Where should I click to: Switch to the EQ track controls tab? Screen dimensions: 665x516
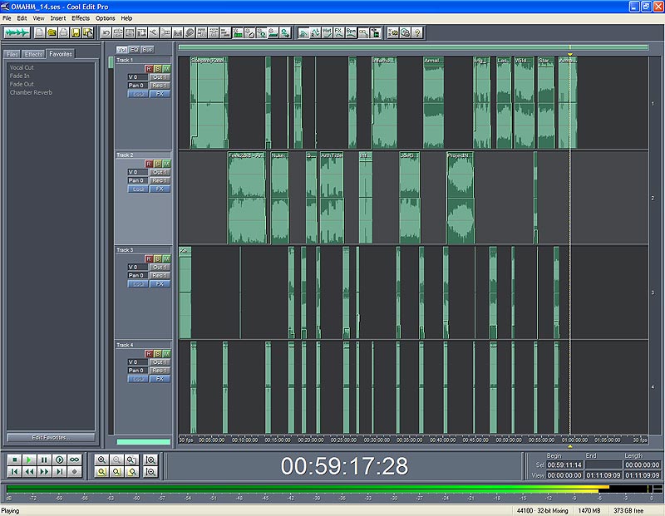(x=134, y=50)
